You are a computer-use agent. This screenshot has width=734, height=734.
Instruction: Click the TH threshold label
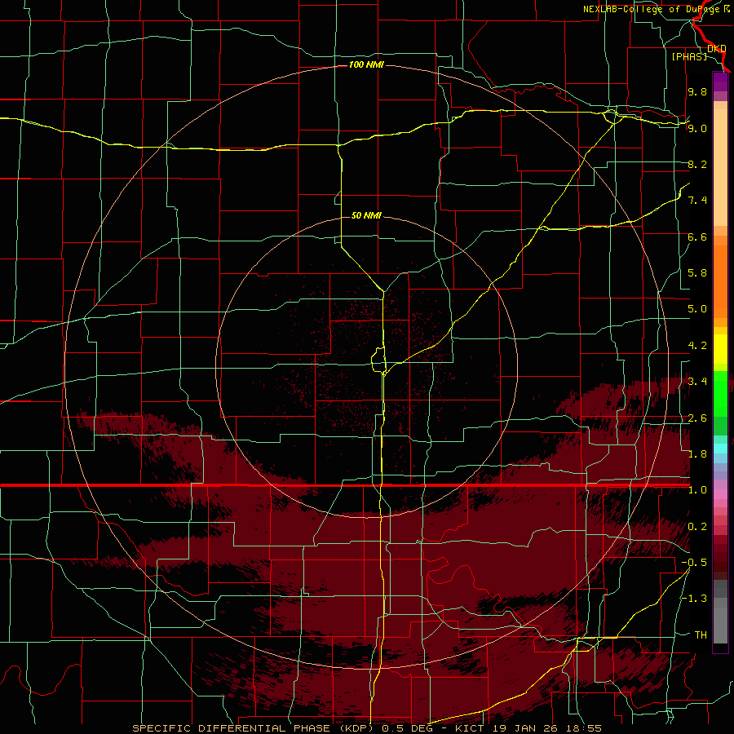click(x=701, y=635)
